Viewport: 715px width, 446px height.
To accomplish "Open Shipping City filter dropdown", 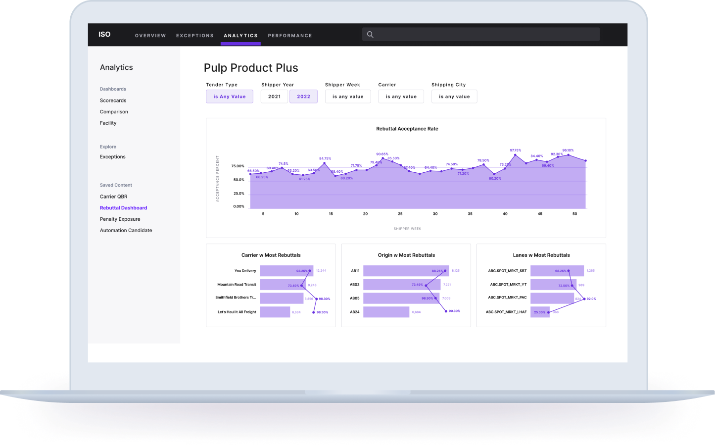I will [x=454, y=97].
